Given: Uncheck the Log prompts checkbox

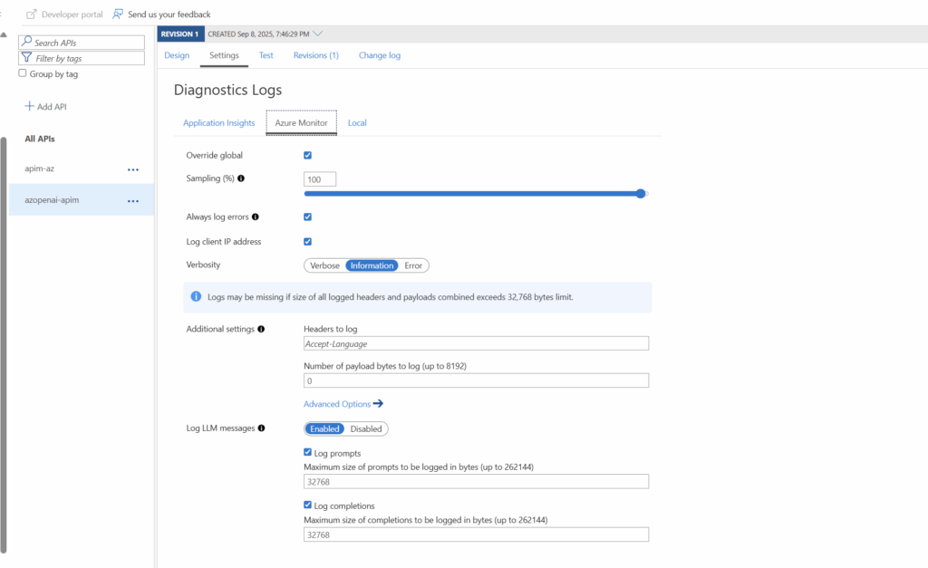Looking at the screenshot, I should [308, 452].
